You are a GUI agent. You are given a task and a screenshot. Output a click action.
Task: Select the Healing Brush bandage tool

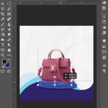9,19
